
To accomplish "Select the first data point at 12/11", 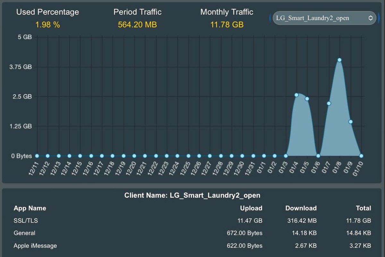I will (x=37, y=156).
